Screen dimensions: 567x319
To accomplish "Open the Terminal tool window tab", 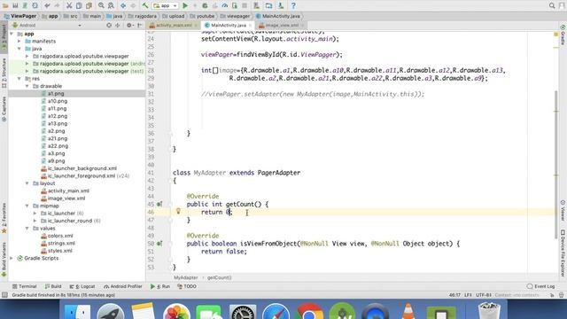I will pos(25,286).
